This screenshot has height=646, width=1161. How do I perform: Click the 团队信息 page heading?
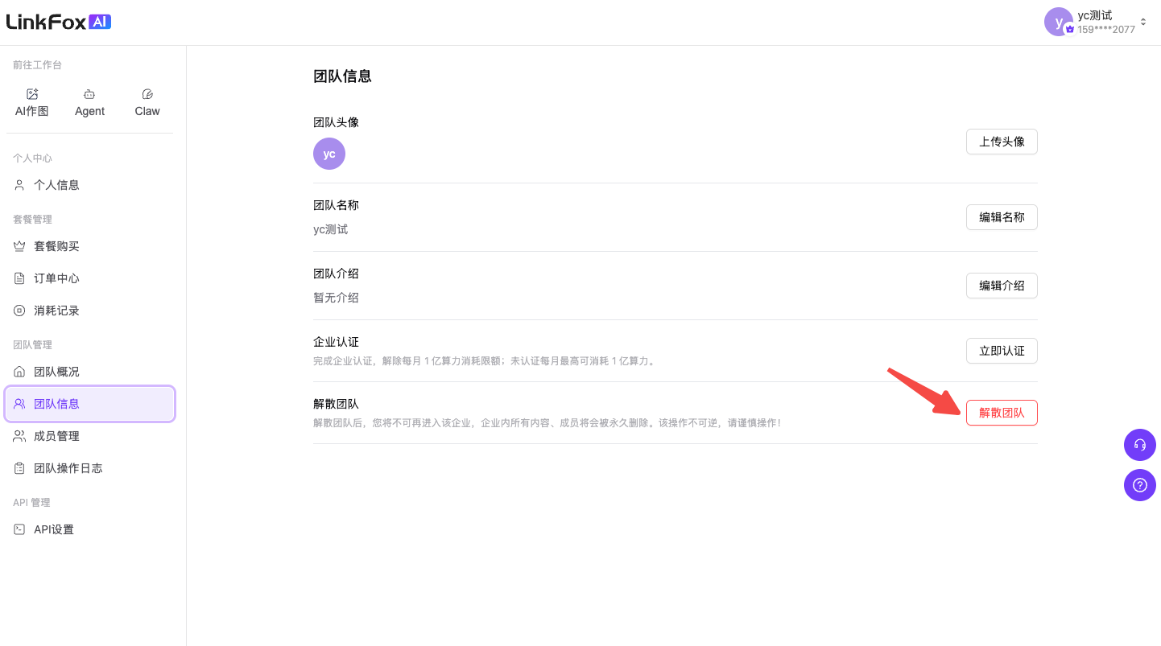(x=342, y=76)
